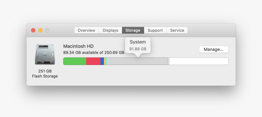
Task: Click the System 91.88 GB tooltip
Action: 138,45
